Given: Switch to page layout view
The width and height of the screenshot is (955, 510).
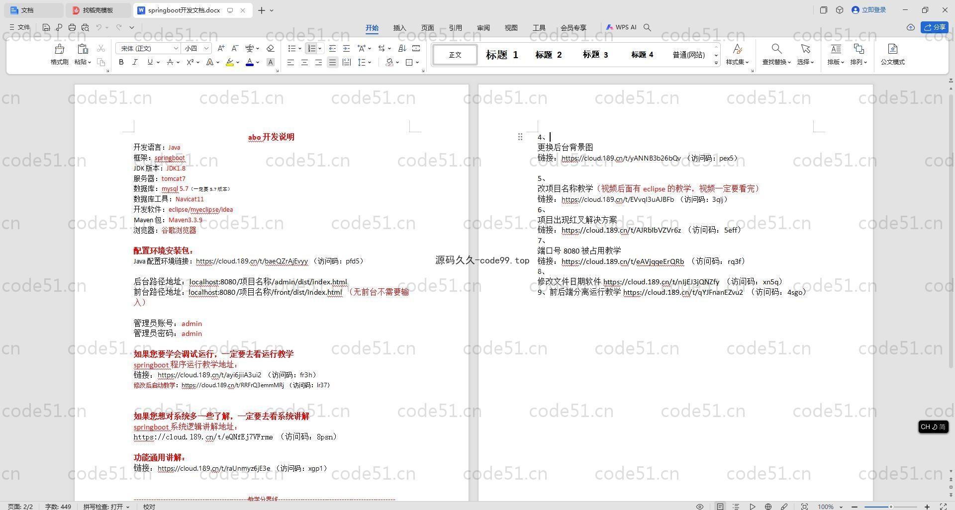Looking at the screenshot, I should [x=720, y=507].
